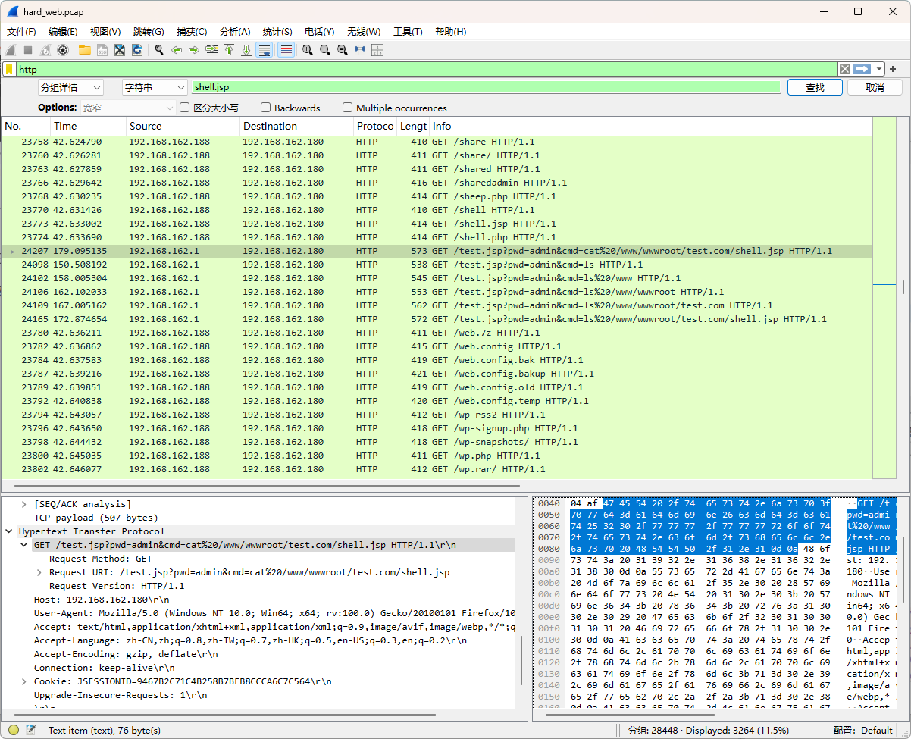Enable the 区分大小写 checkbox
911x739 pixels.
[x=184, y=108]
